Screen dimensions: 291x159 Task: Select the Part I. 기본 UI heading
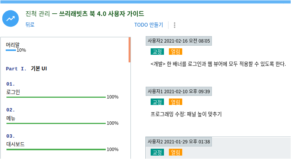click(x=26, y=69)
